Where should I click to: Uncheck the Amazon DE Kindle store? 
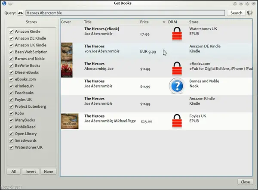11,38
